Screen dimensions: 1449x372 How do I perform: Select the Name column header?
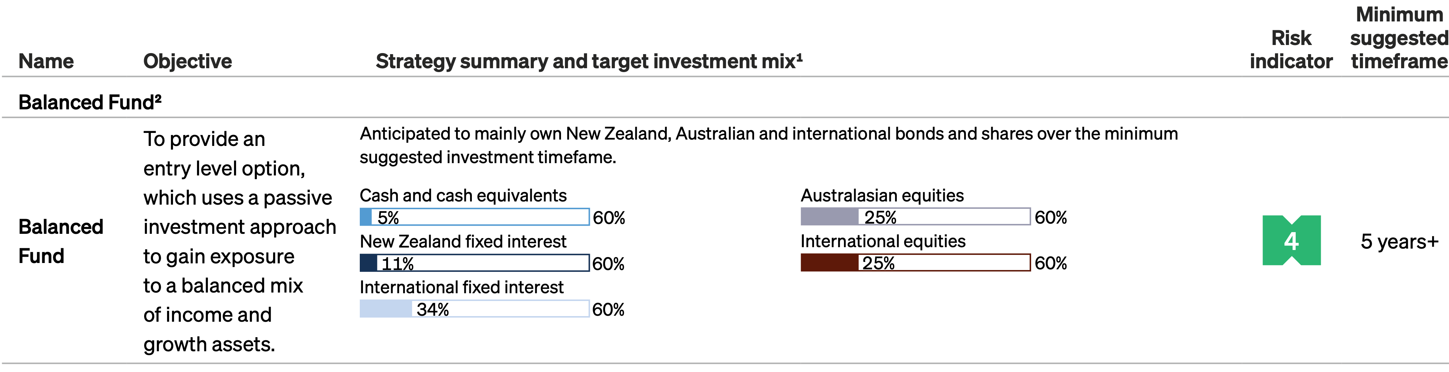[x=46, y=61]
